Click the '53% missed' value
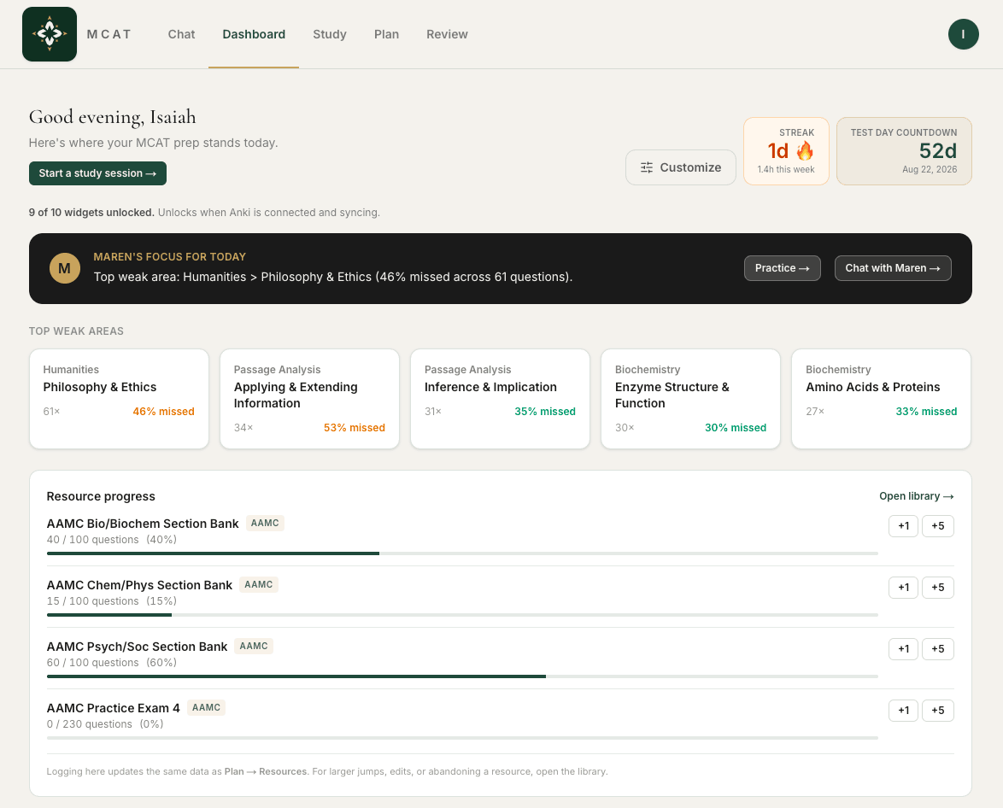 click(x=355, y=427)
